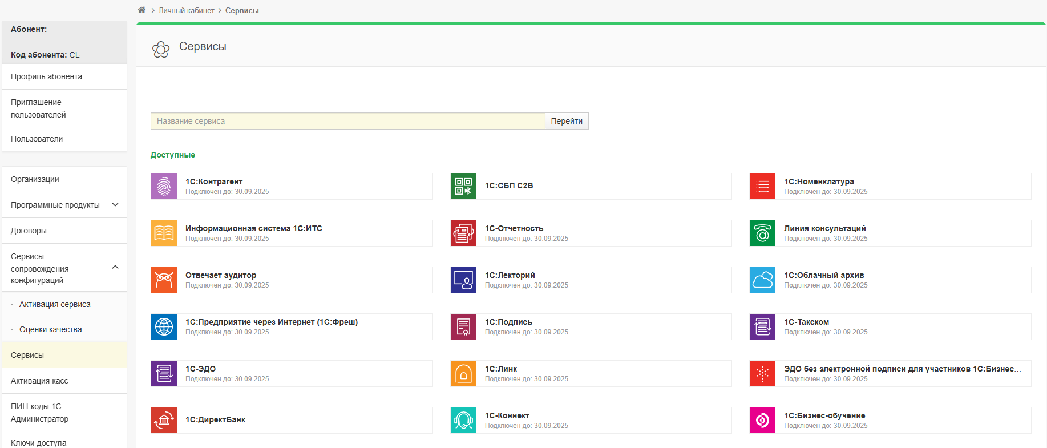This screenshot has height=448, width=1047.
Task: Open Отвечает аудитор service title
Action: click(221, 275)
